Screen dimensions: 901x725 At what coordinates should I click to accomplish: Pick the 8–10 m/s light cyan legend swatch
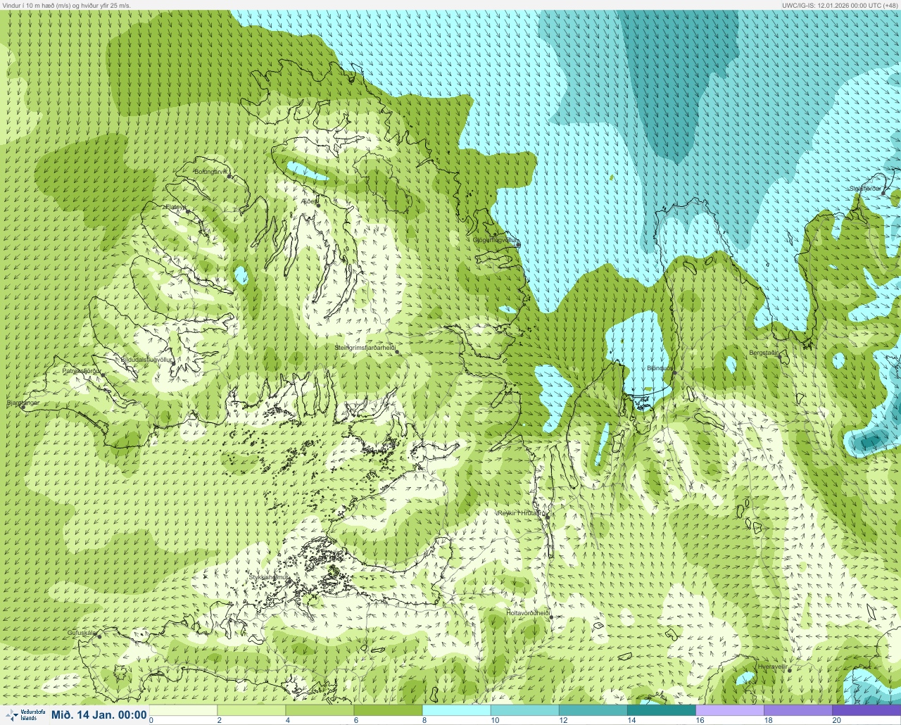(457, 710)
